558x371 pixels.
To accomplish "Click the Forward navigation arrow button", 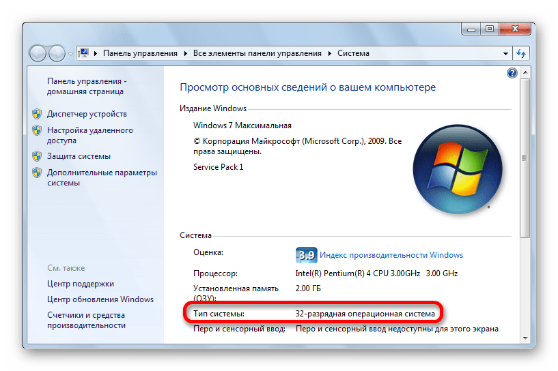I will [57, 53].
